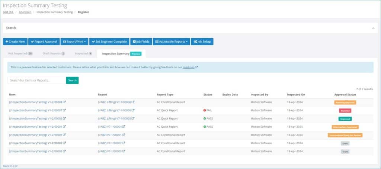Open external link icon beside item V1-2/00003
The image size is (381, 169).
(64, 151)
